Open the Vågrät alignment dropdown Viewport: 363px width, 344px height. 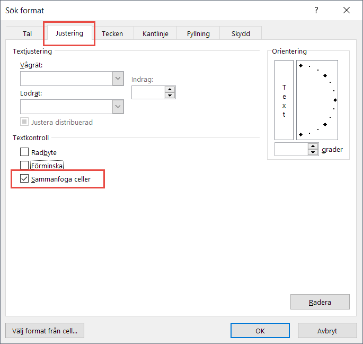tap(118, 79)
